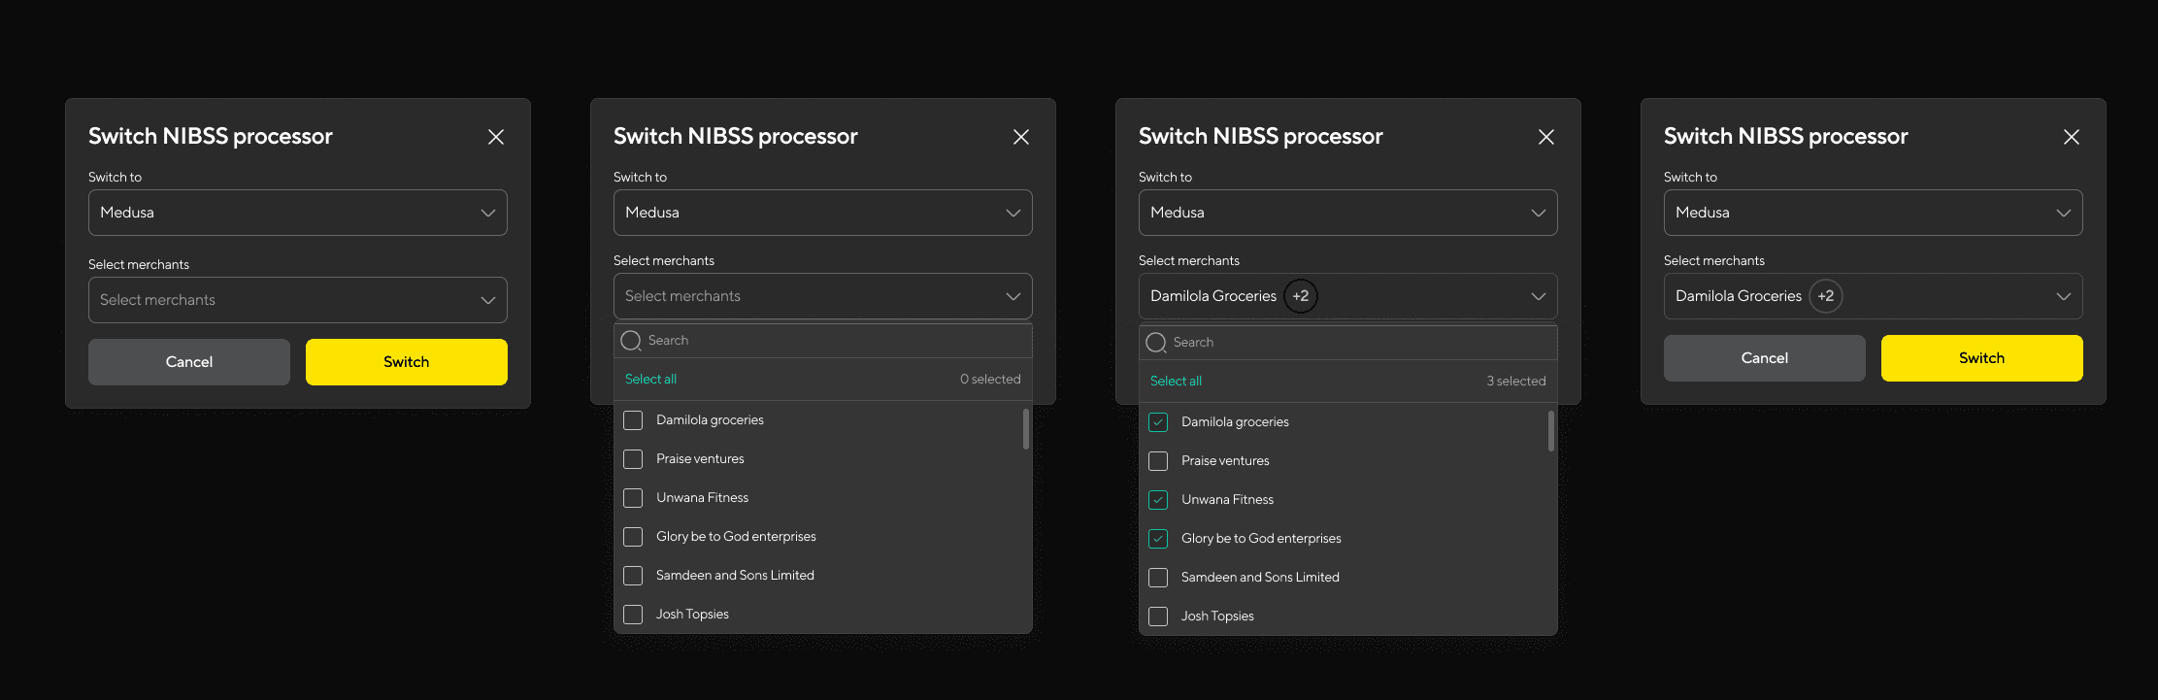
Task: Check Damilola groceries in the 0-selected list
Action: [633, 420]
